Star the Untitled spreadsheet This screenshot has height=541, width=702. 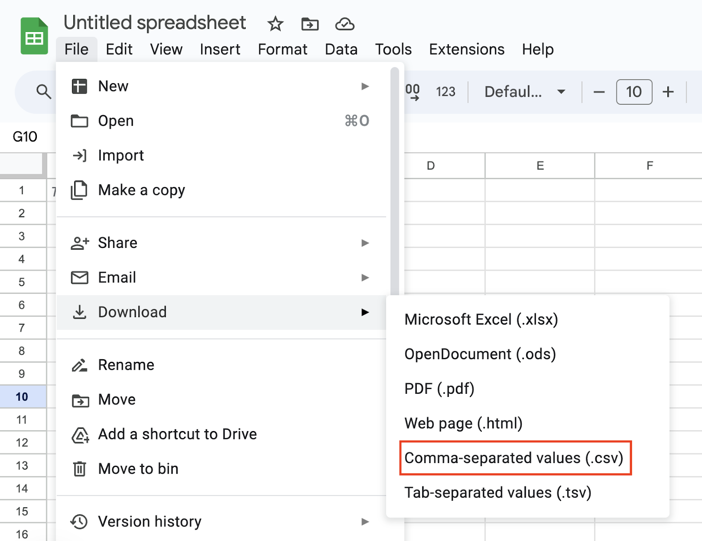point(276,24)
